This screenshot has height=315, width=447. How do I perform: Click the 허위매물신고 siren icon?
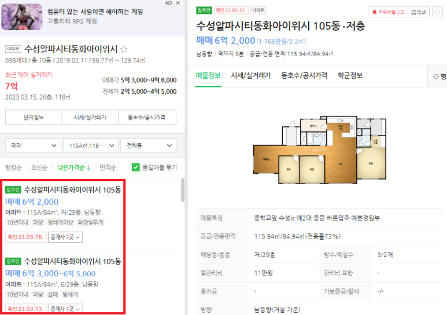point(375,12)
